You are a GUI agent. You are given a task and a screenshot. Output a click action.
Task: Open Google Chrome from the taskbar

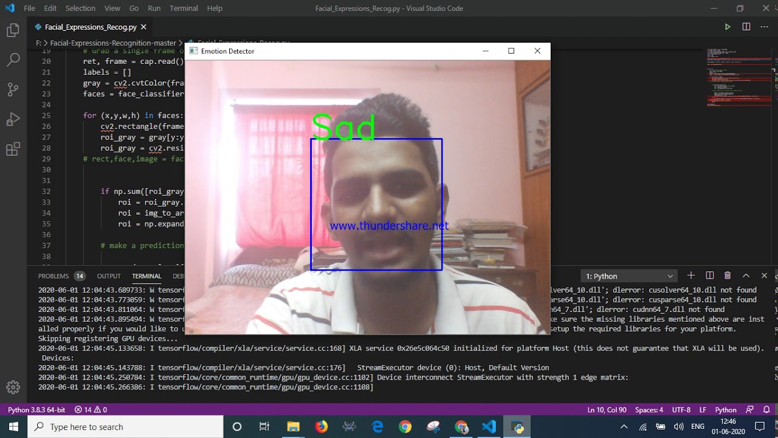405,426
